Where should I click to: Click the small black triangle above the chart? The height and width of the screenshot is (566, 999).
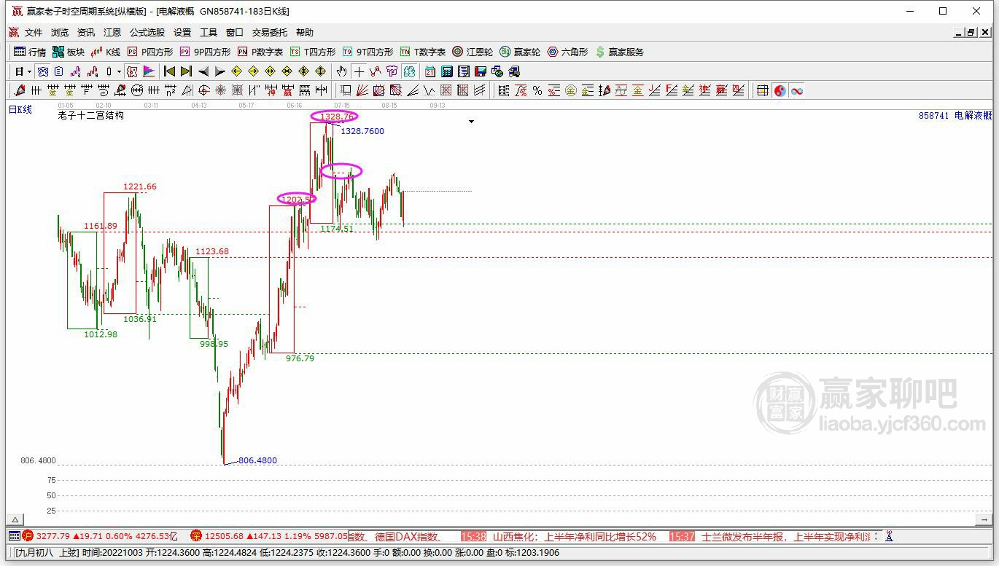[x=471, y=122]
